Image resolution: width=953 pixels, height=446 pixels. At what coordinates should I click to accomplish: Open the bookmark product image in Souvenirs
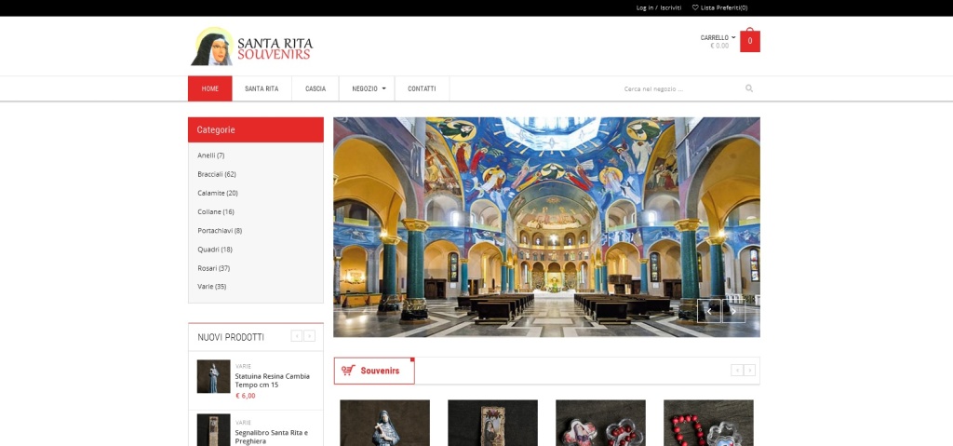492,423
